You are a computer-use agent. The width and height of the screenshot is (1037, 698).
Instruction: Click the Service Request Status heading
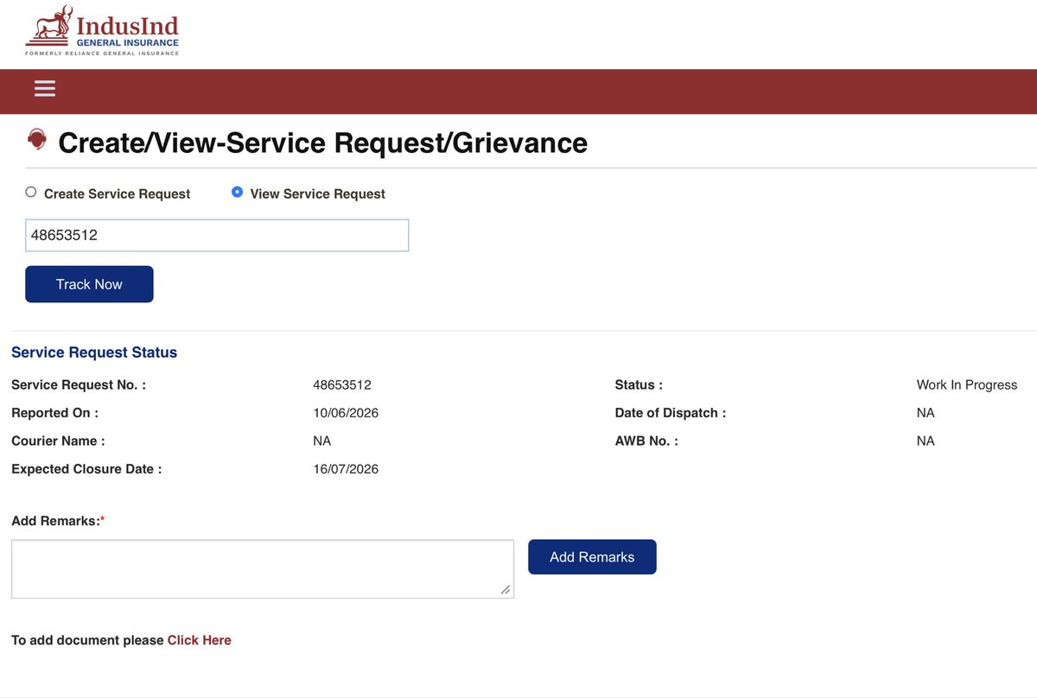[94, 352]
